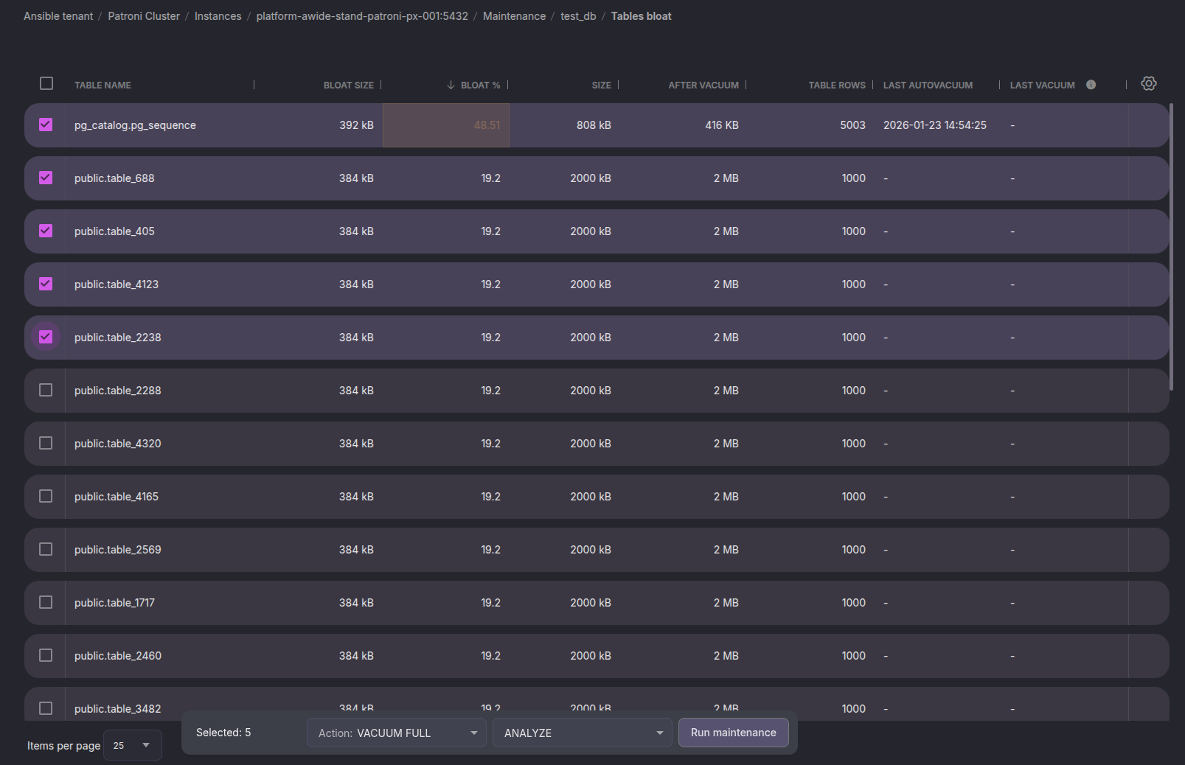The image size is (1185, 765).
Task: Toggle the select-all tables checkbox
Action: coord(46,84)
